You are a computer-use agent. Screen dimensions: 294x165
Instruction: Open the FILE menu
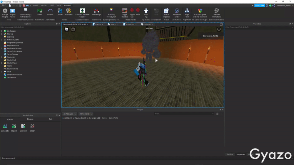(4, 5)
